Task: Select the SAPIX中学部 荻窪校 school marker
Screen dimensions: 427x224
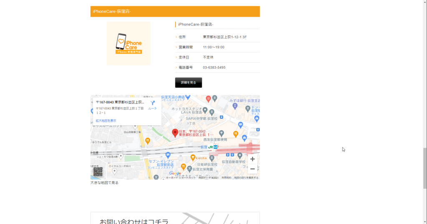Action: 212,112
